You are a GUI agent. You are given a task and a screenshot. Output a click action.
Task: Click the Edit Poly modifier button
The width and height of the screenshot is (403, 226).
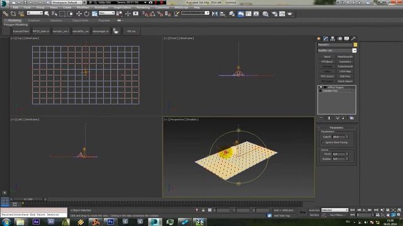pyautogui.click(x=345, y=77)
